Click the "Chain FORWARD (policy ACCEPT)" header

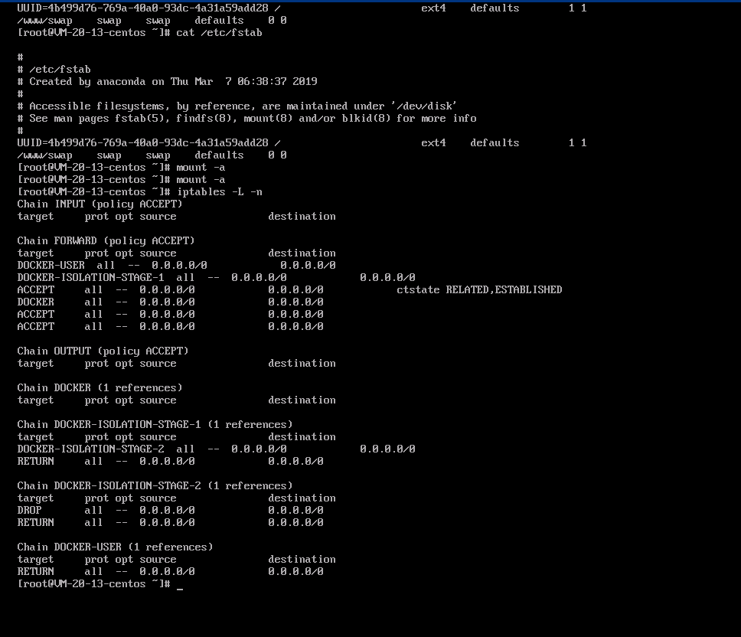(106, 241)
